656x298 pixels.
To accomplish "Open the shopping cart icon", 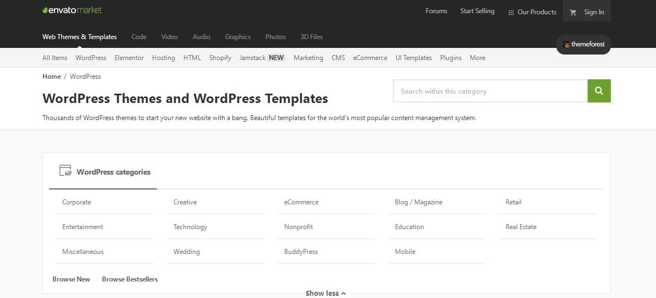I will (x=573, y=12).
